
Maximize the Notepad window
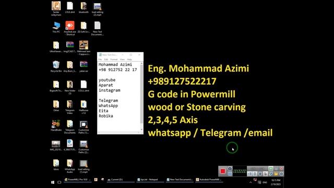pyautogui.click(x=131, y=55)
